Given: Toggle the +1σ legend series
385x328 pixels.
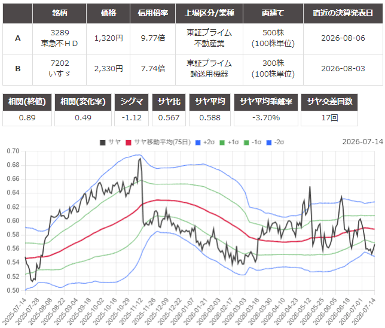Looking at the screenshot, I should click(229, 142).
